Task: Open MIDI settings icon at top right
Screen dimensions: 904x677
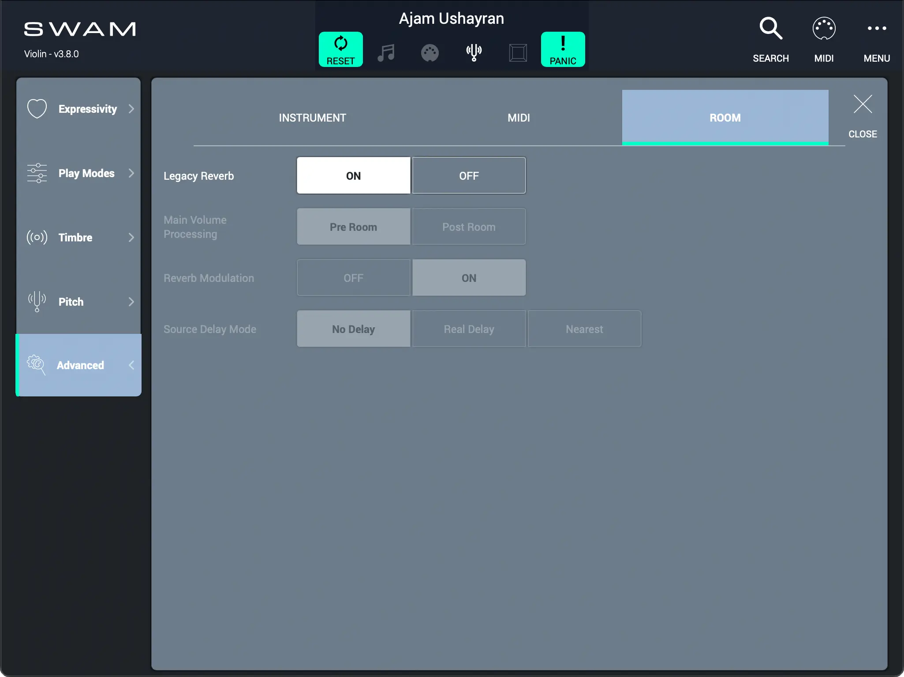Action: pos(823,29)
